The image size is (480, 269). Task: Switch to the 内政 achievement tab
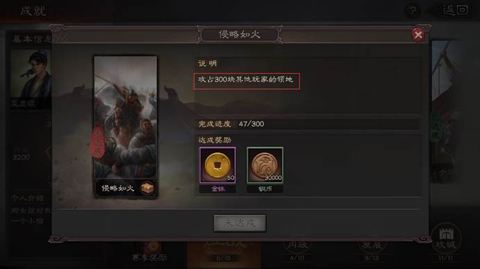[x=297, y=248]
